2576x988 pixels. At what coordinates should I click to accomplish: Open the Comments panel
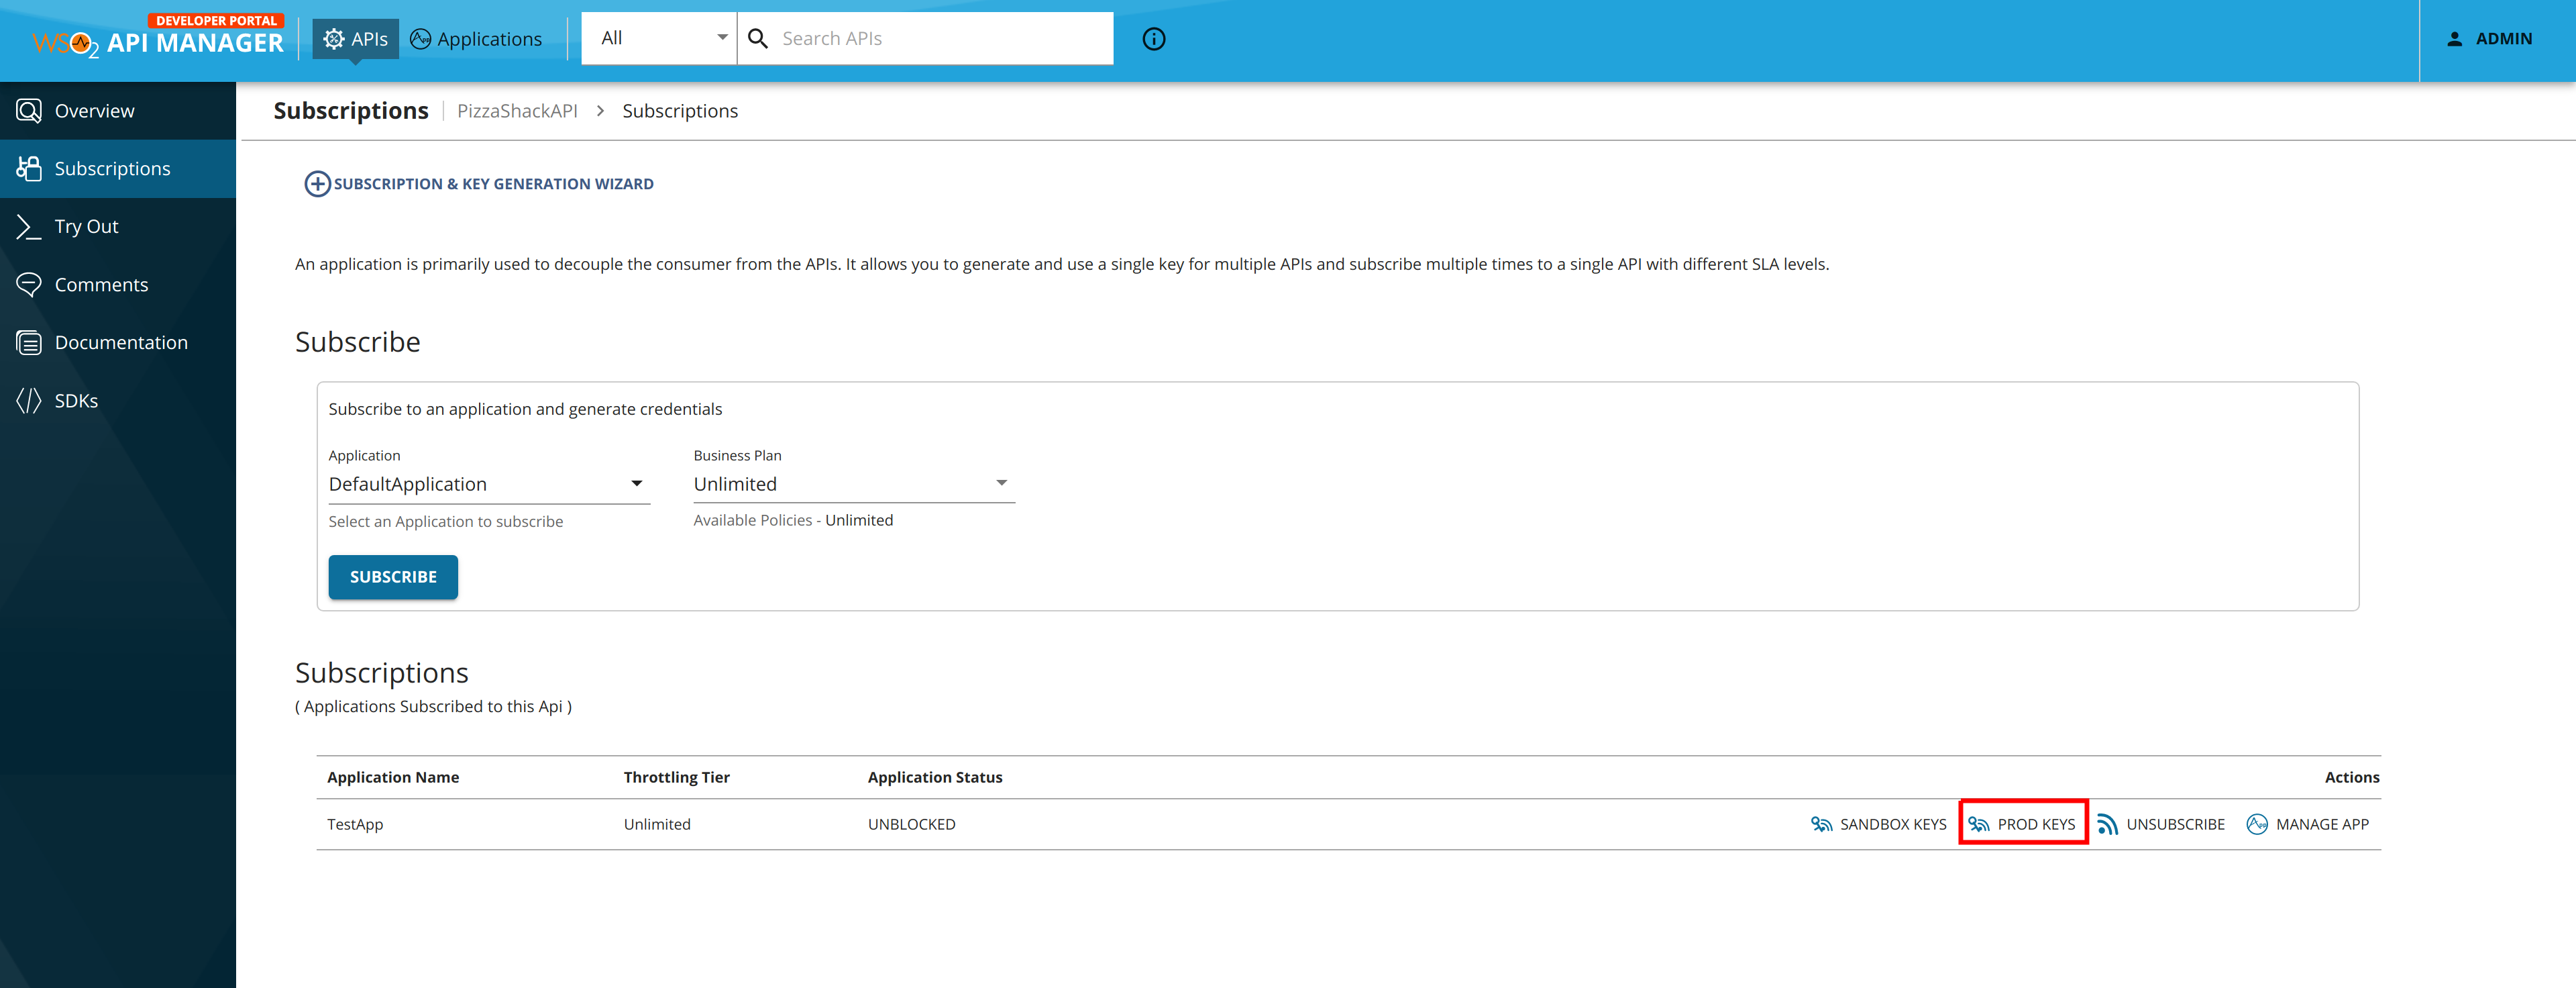click(x=102, y=285)
